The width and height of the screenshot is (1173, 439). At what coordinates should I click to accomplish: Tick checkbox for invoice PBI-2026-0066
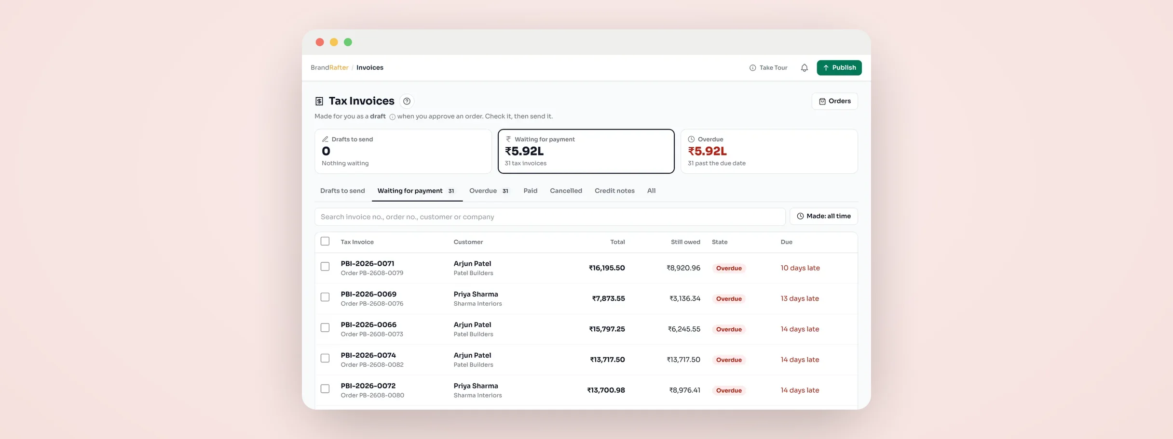click(325, 328)
